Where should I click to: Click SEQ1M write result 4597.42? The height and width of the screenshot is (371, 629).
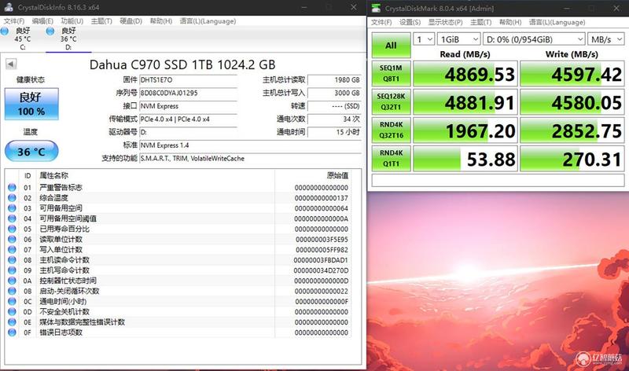click(572, 74)
